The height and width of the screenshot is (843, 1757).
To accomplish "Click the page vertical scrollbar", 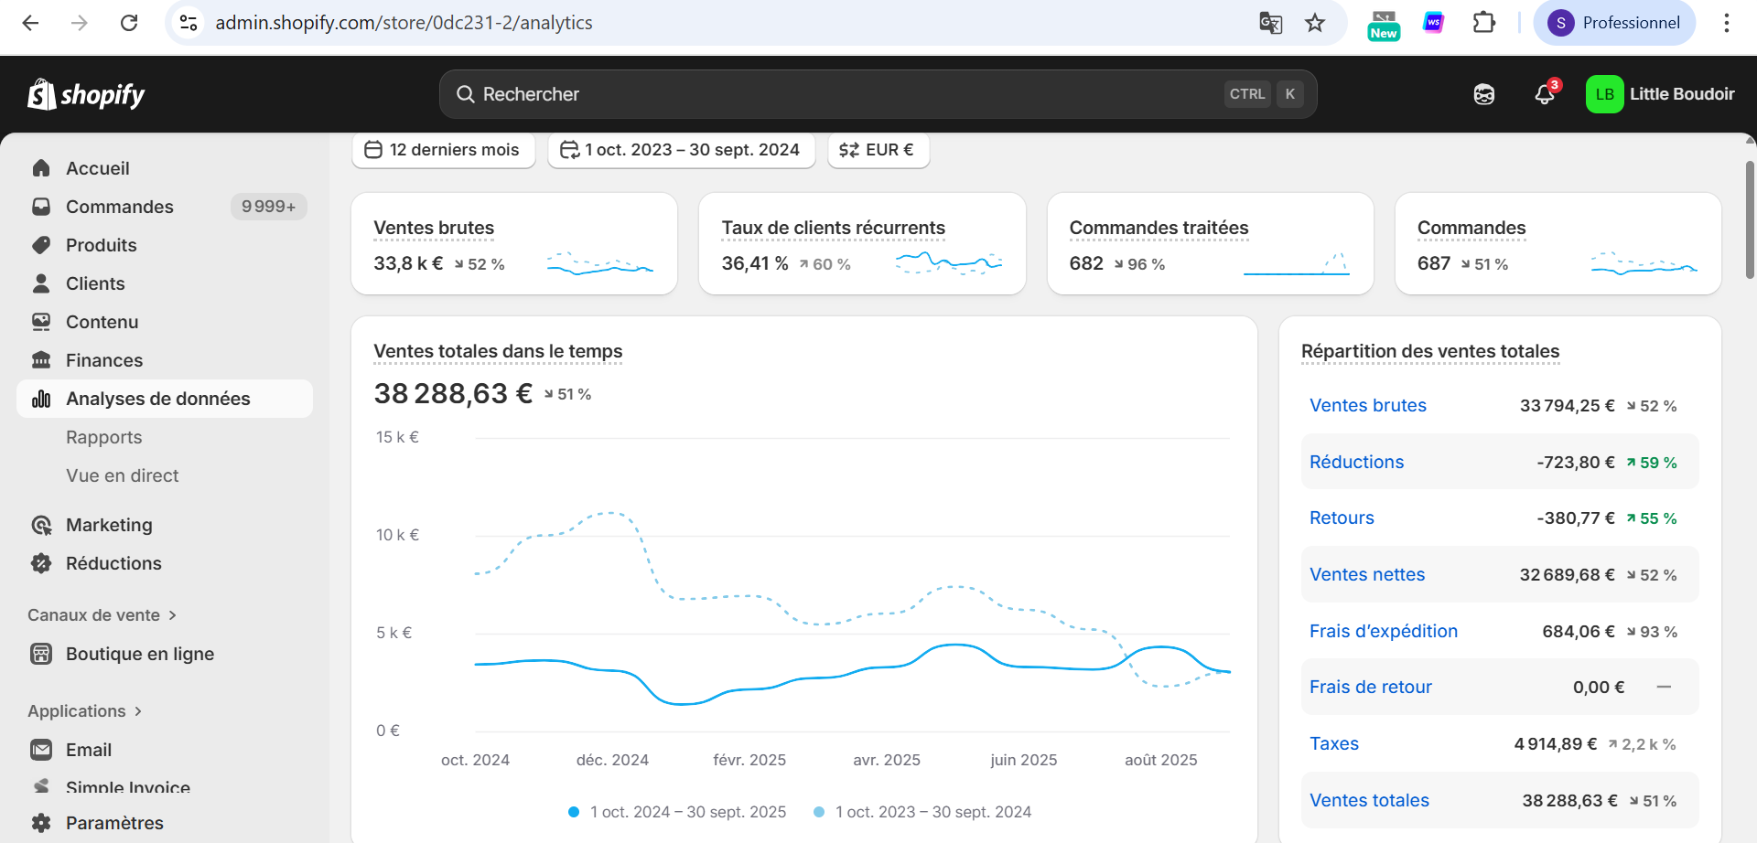I will click(x=1750, y=219).
